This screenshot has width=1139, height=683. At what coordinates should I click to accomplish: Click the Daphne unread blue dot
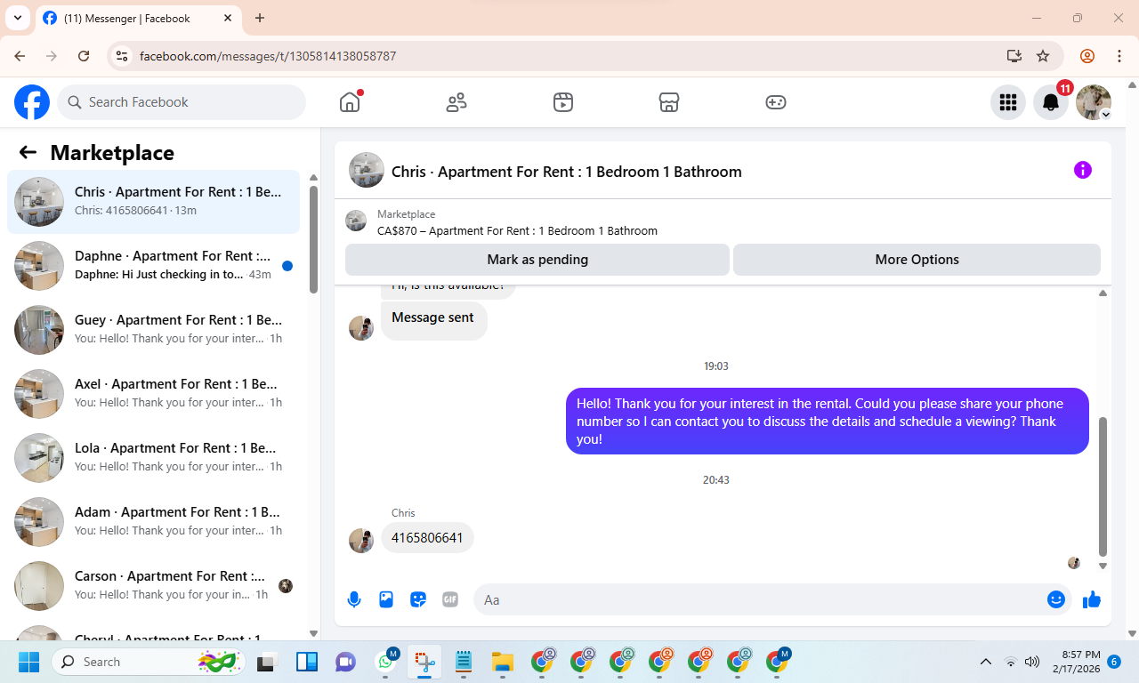click(287, 266)
